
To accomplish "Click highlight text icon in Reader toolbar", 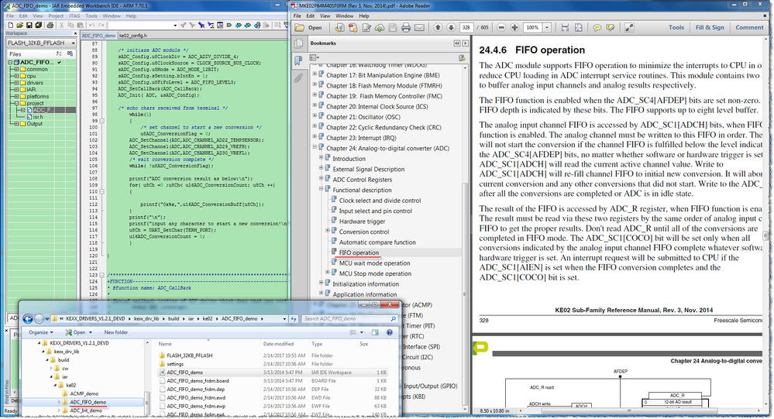I will click(x=610, y=28).
